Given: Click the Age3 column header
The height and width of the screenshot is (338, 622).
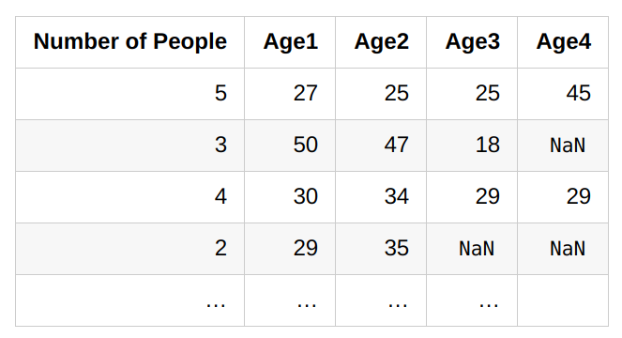Looking at the screenshot, I should [472, 42].
